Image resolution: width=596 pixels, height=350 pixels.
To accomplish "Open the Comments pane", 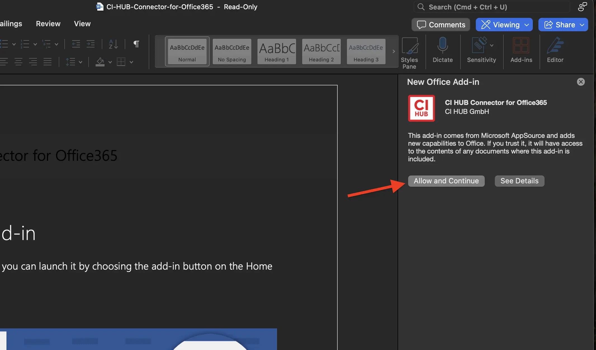I will (x=441, y=25).
